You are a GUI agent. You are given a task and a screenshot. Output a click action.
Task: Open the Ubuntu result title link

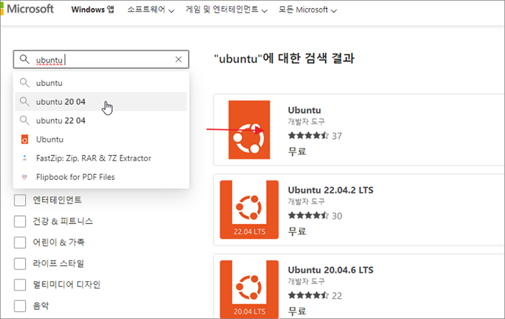click(x=304, y=110)
